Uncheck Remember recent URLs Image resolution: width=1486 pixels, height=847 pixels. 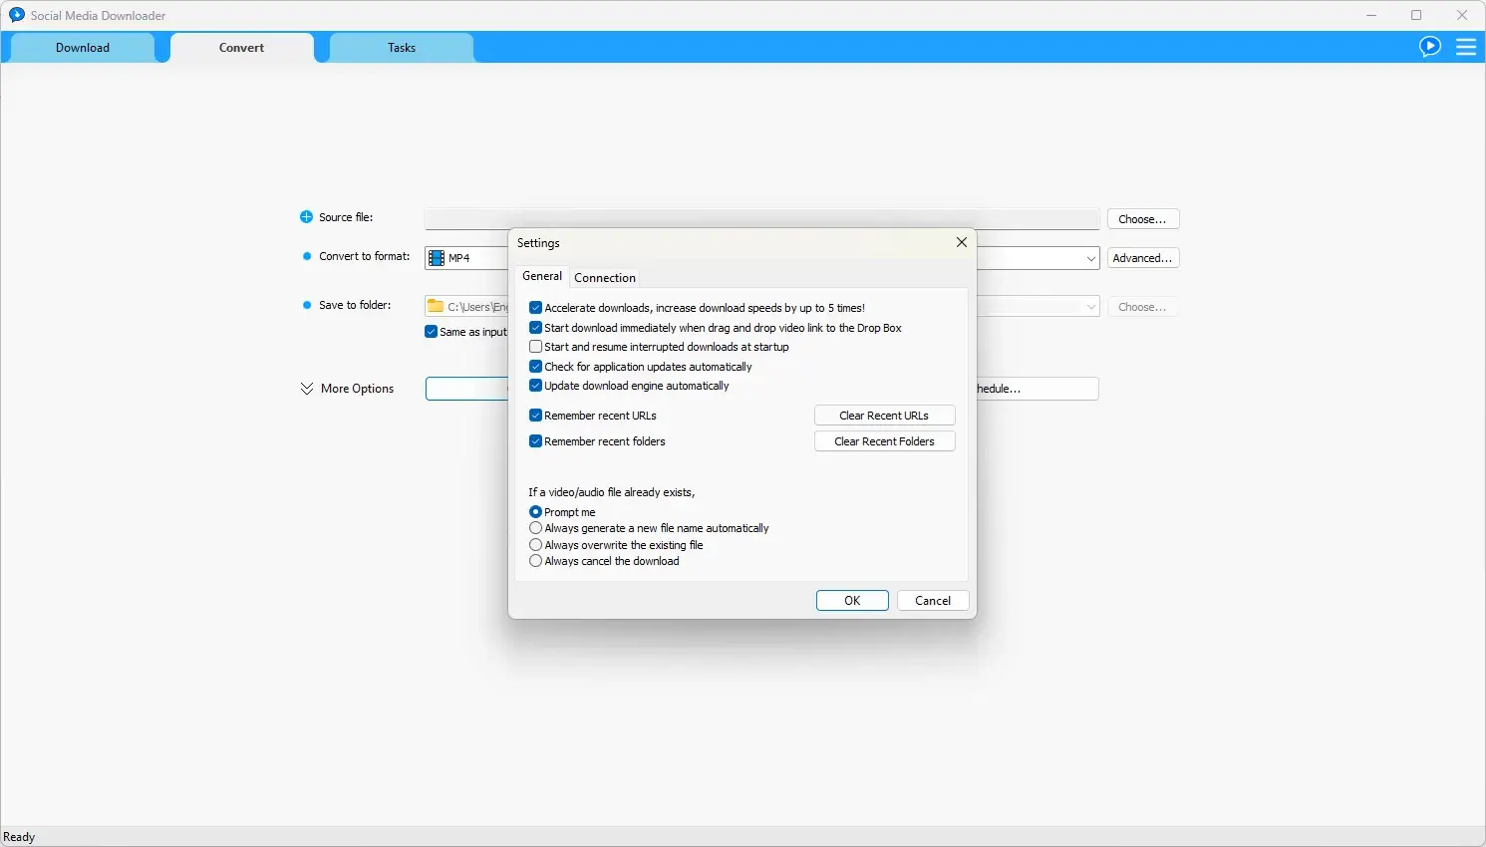[x=535, y=416]
